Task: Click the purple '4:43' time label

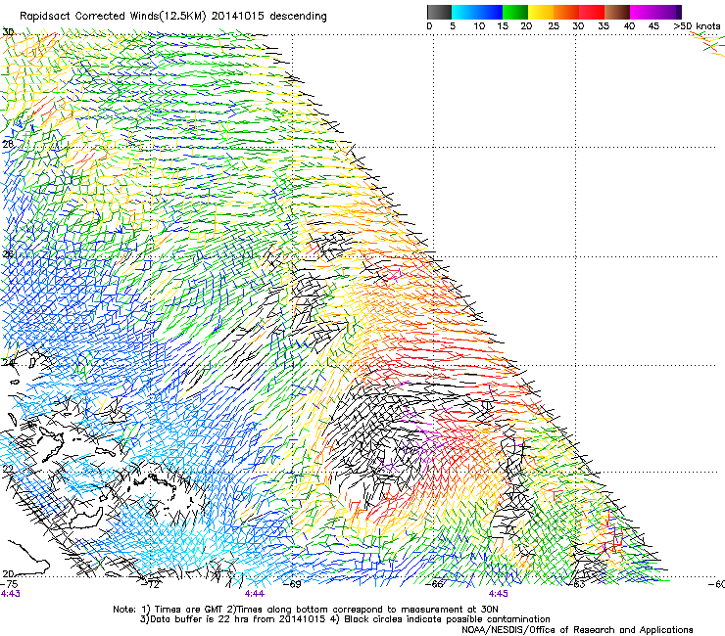Action: pos(10,594)
